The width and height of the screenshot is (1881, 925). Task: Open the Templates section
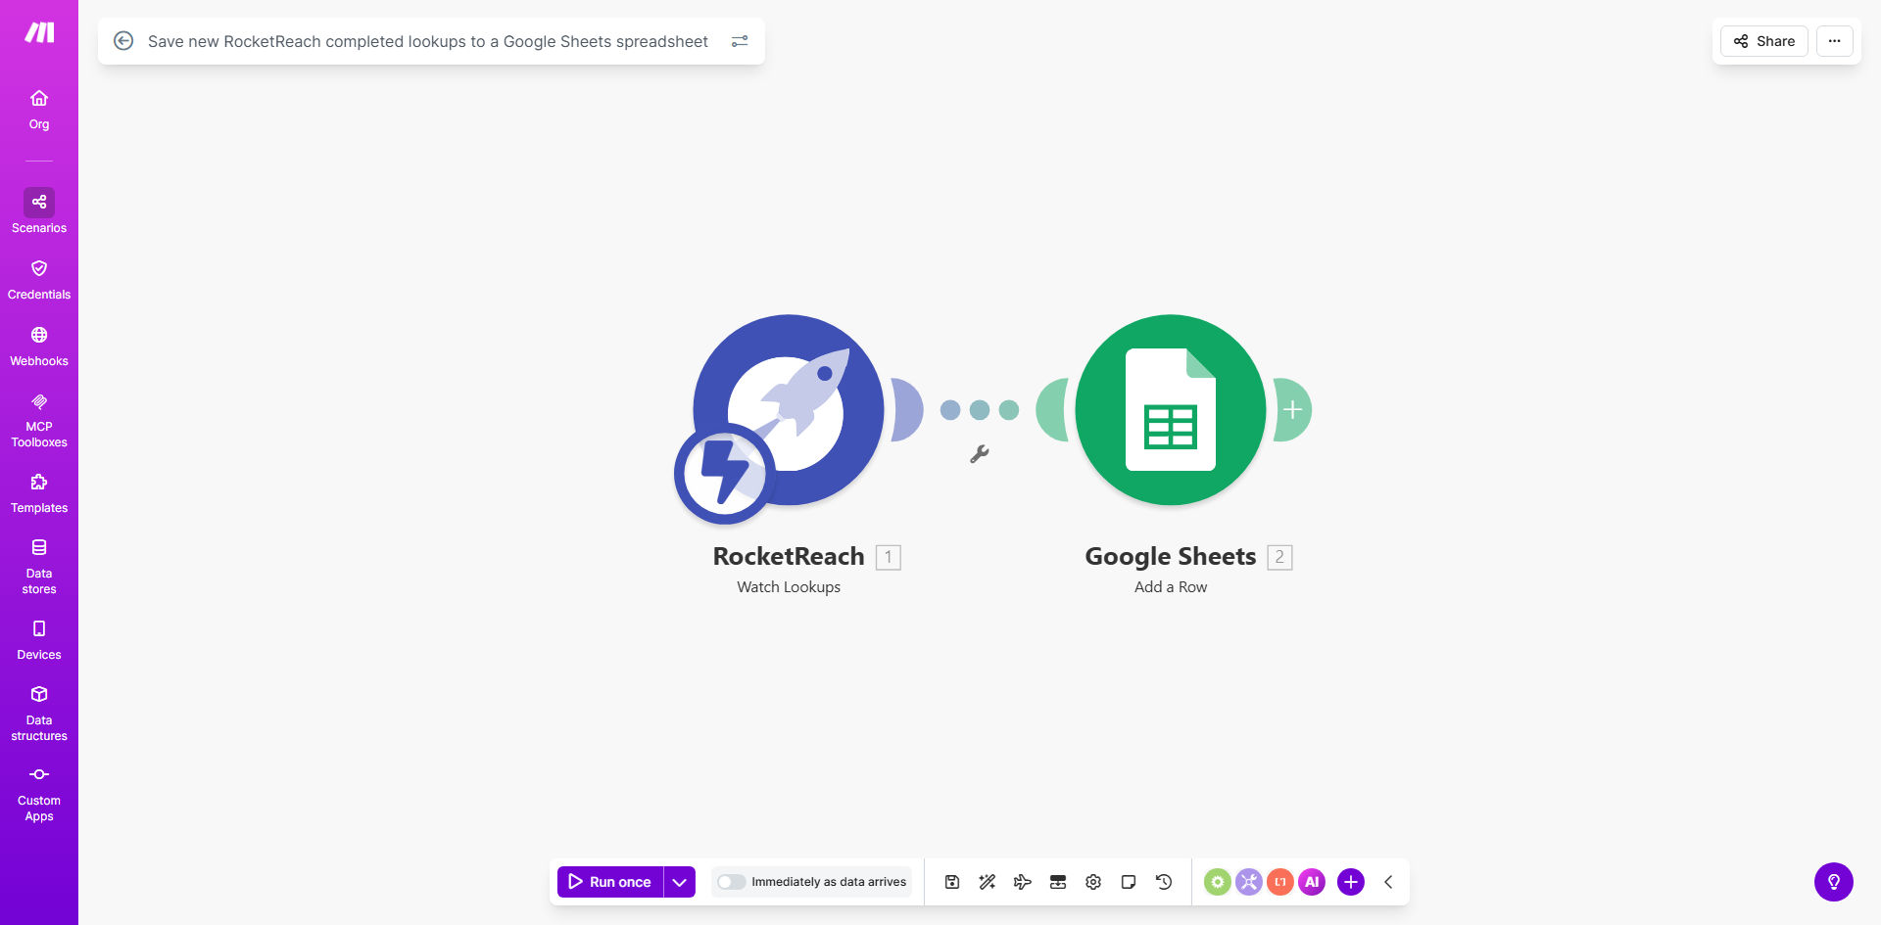39,493
